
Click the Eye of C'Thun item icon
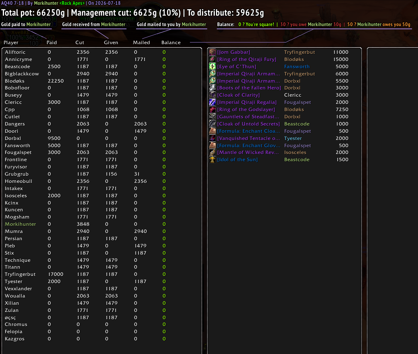[212, 67]
